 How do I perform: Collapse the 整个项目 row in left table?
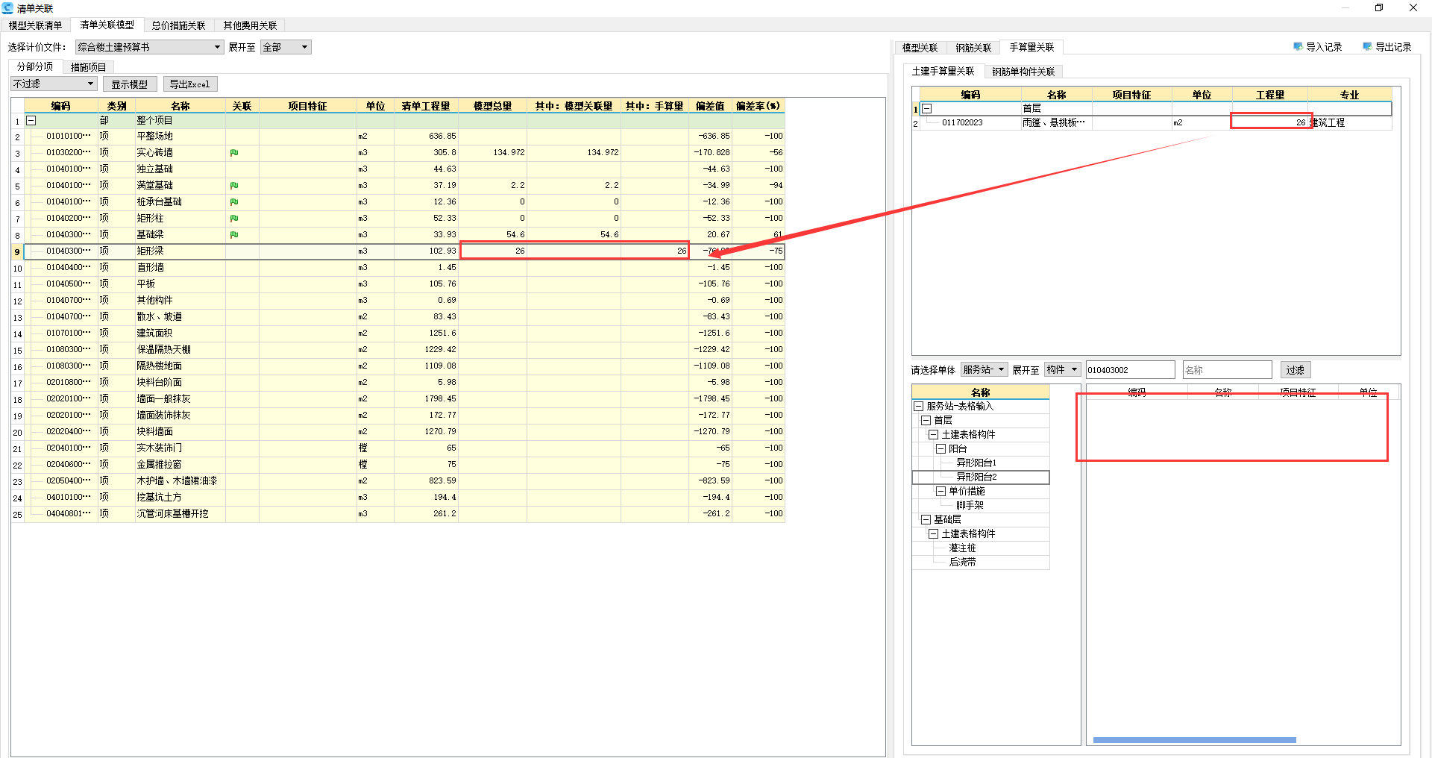31,120
